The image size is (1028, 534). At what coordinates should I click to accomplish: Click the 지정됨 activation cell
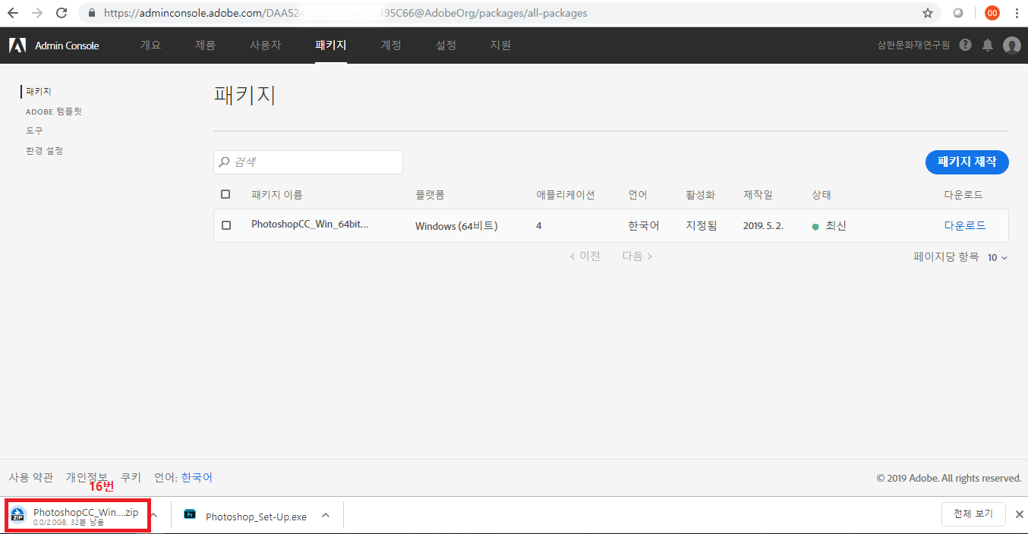tap(701, 226)
